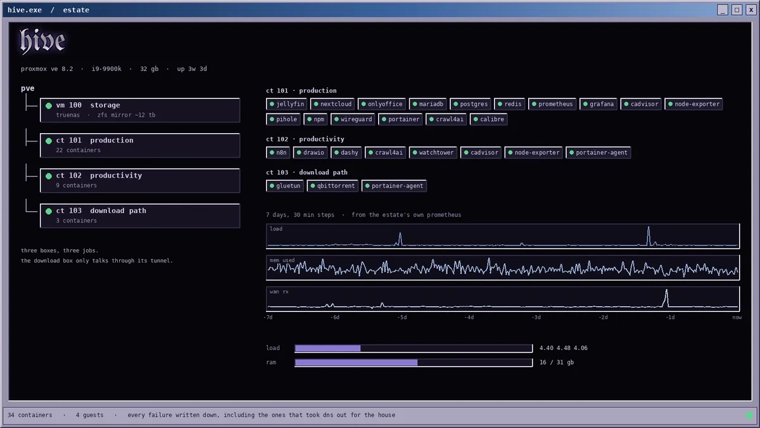The image size is (760, 428).
Task: Select cadvisor chip under ct 101 production
Action: tap(641, 104)
